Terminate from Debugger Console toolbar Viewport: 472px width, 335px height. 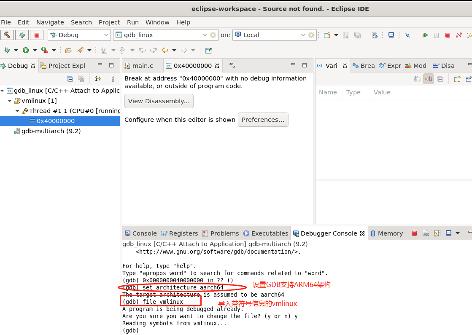point(415,233)
